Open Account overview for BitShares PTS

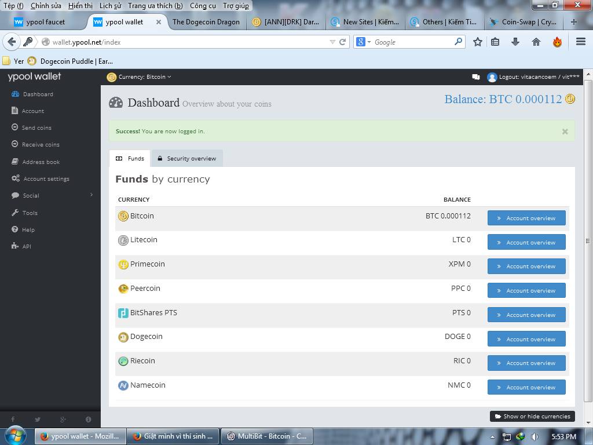click(526, 315)
